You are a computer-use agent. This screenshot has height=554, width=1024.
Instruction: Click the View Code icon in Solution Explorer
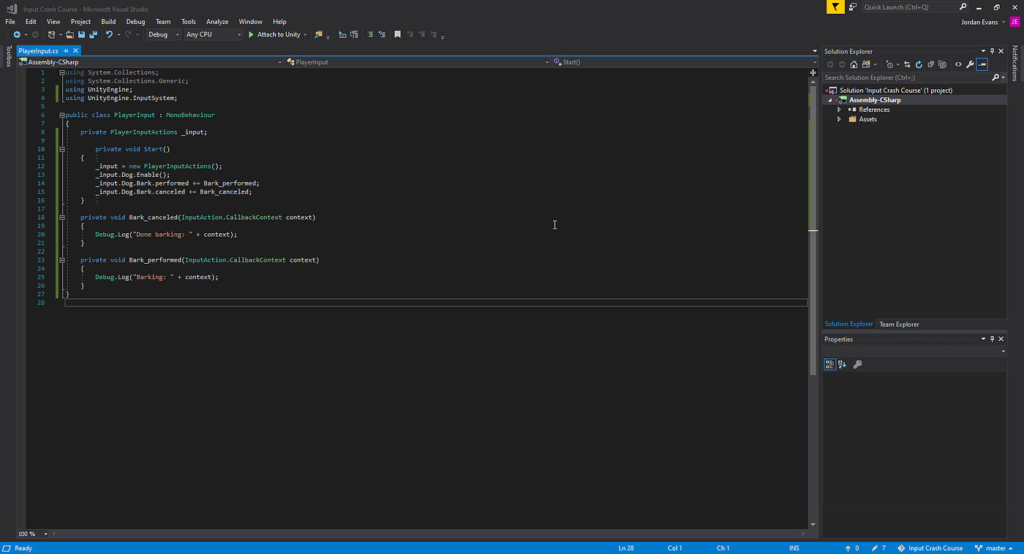958,64
